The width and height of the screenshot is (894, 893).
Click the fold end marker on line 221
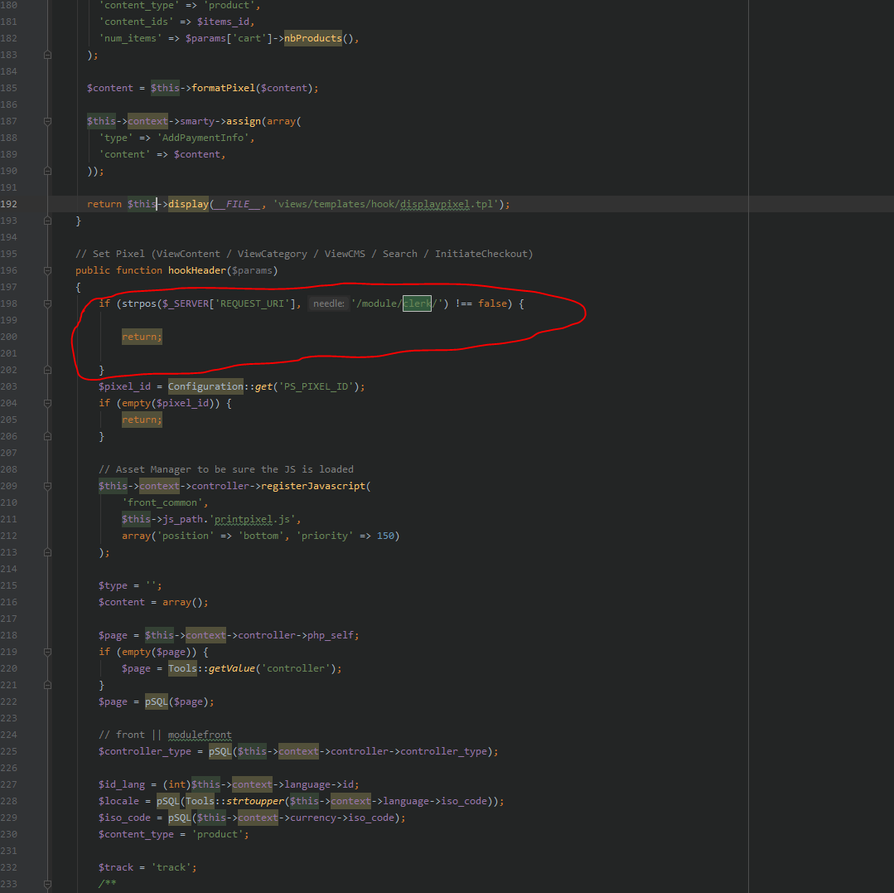(x=47, y=685)
